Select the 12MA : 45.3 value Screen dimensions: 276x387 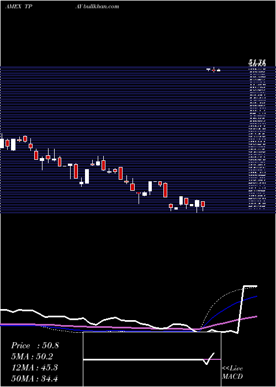(34, 368)
